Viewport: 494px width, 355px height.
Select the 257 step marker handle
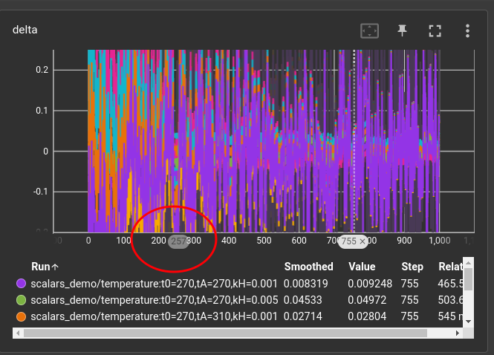coord(178,241)
